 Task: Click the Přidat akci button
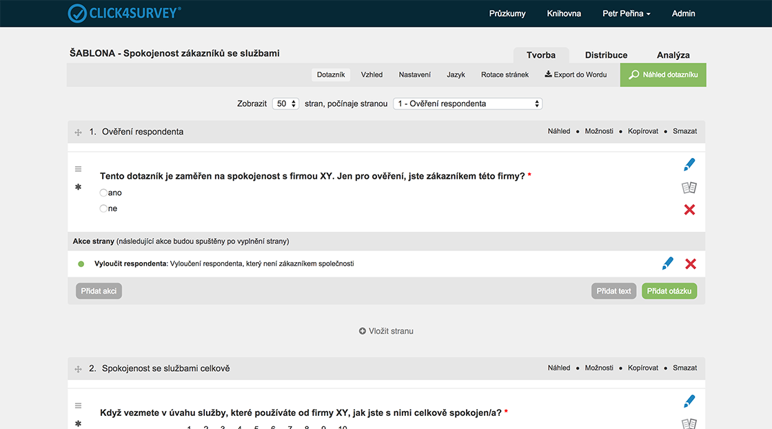[99, 291]
